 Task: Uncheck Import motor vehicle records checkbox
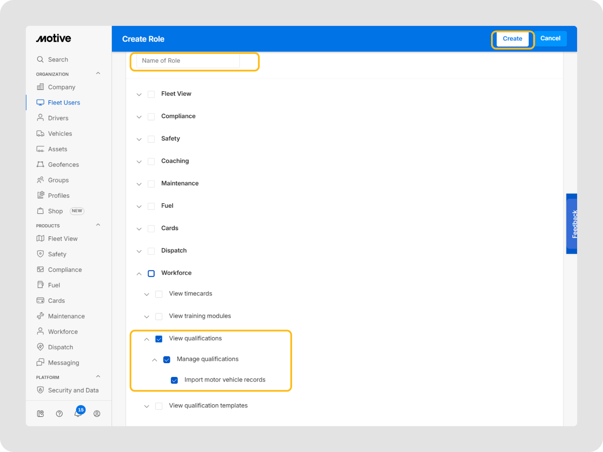(x=174, y=380)
